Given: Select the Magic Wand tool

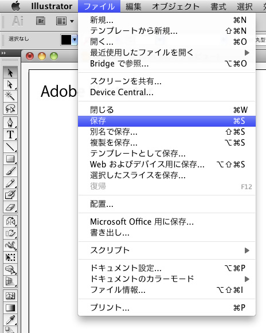Looking at the screenshot, I should 10,96.
